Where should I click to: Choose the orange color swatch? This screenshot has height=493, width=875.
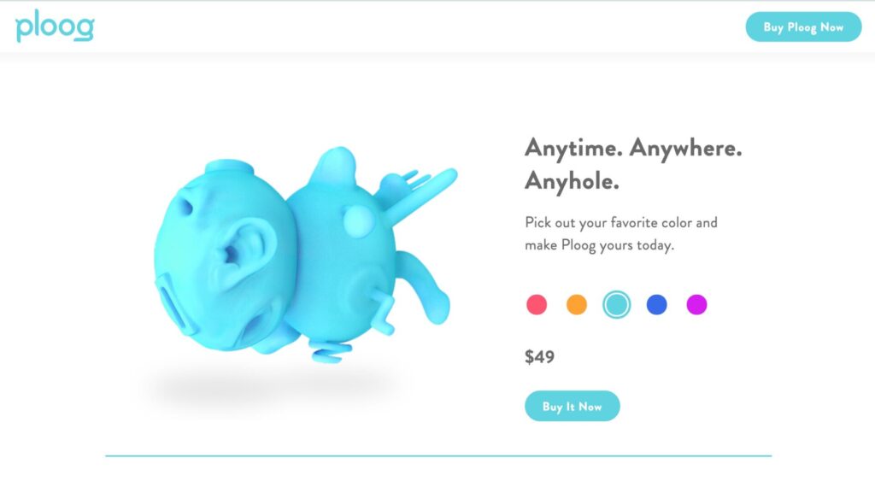point(577,304)
